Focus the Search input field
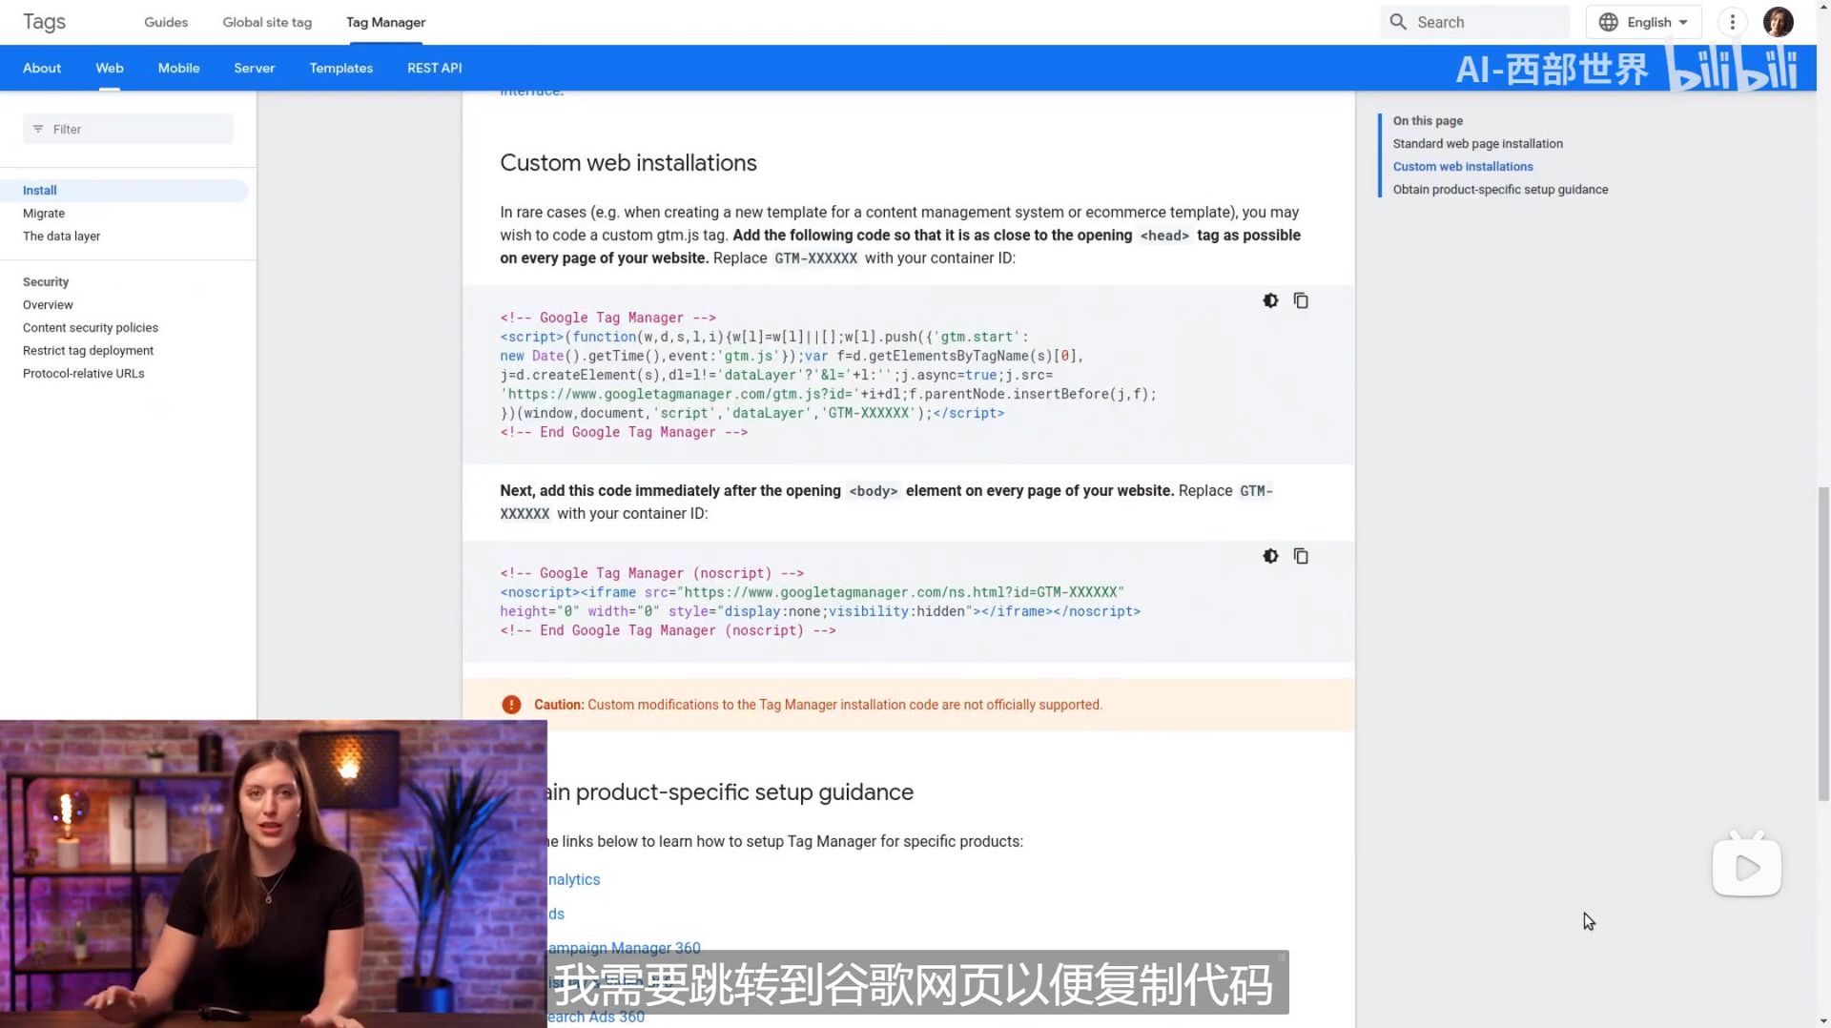 click(1474, 22)
